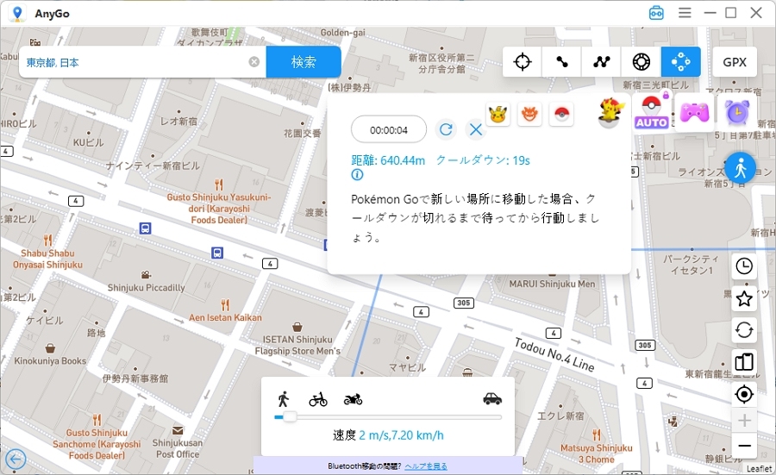Open the ヘルプを見る Bluetooth help link

point(426,466)
